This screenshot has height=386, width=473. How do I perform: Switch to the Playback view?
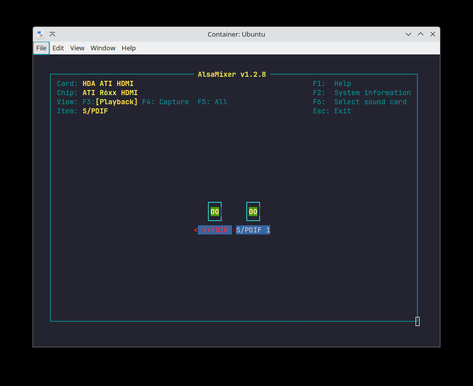(x=110, y=102)
